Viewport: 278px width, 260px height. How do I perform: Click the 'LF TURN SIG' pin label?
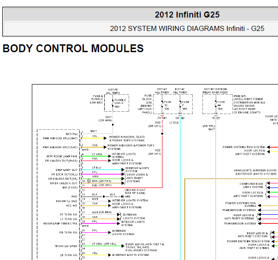tap(69, 219)
